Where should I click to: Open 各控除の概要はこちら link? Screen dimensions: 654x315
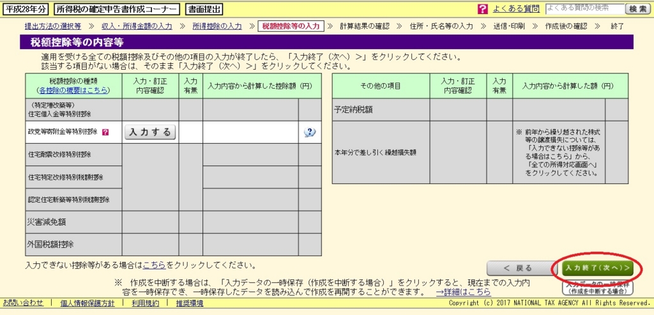[73, 89]
